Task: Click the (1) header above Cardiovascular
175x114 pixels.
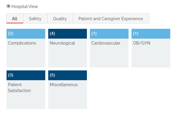Action: point(109,34)
